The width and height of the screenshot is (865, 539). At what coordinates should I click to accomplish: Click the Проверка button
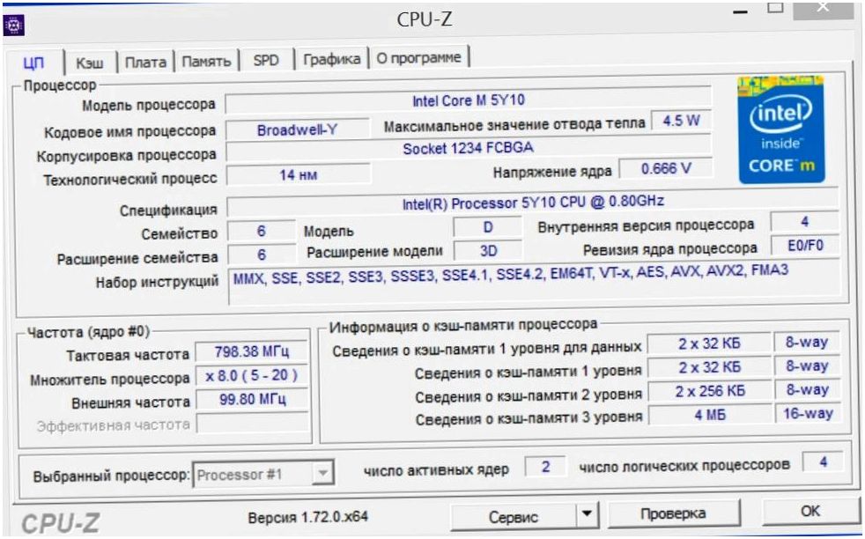[x=673, y=513]
